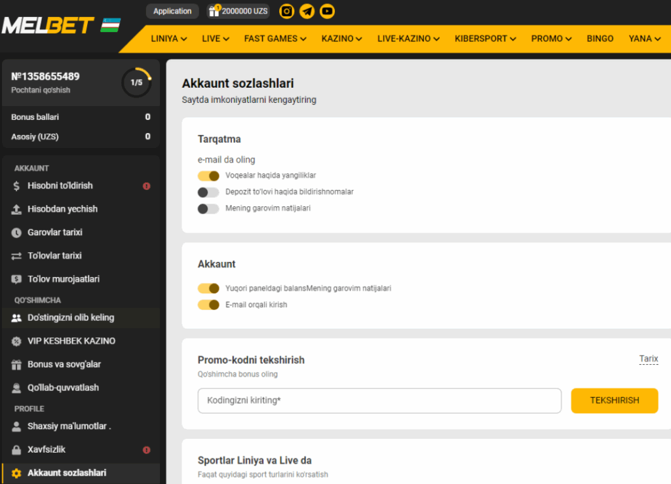Open the PROMO dropdown menu
This screenshot has width=671, height=484.
coord(551,39)
